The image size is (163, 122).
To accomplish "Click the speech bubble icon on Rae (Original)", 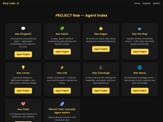I will click(23, 28).
